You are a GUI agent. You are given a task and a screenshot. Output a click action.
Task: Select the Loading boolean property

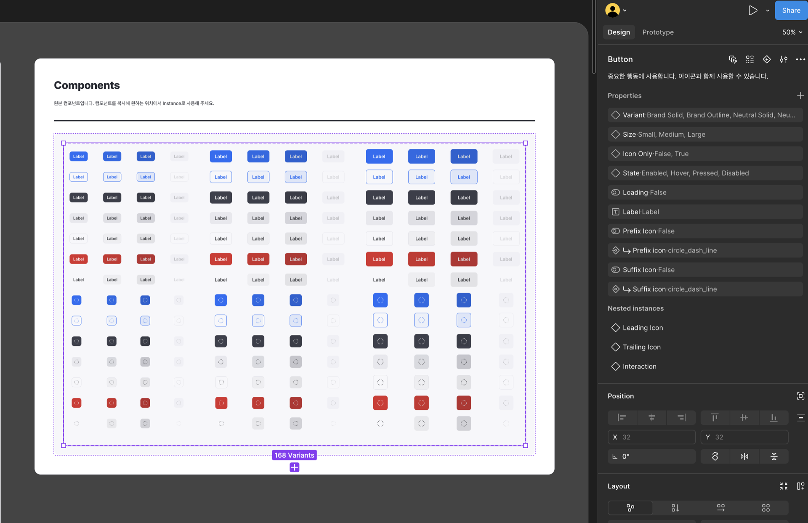pos(705,192)
